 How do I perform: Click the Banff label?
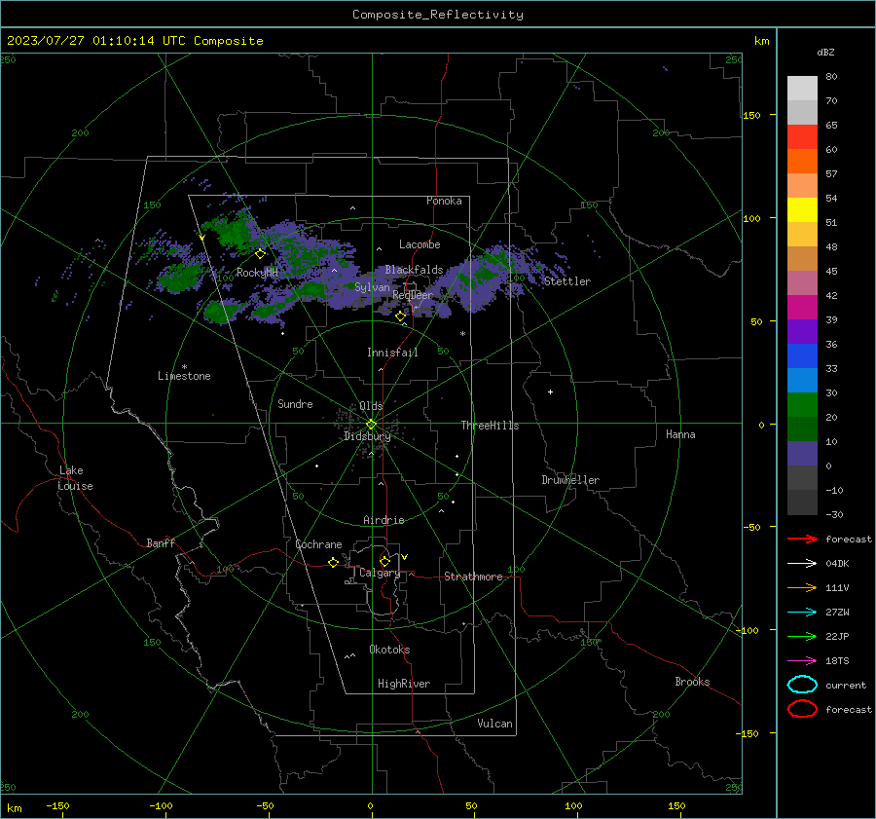161,542
